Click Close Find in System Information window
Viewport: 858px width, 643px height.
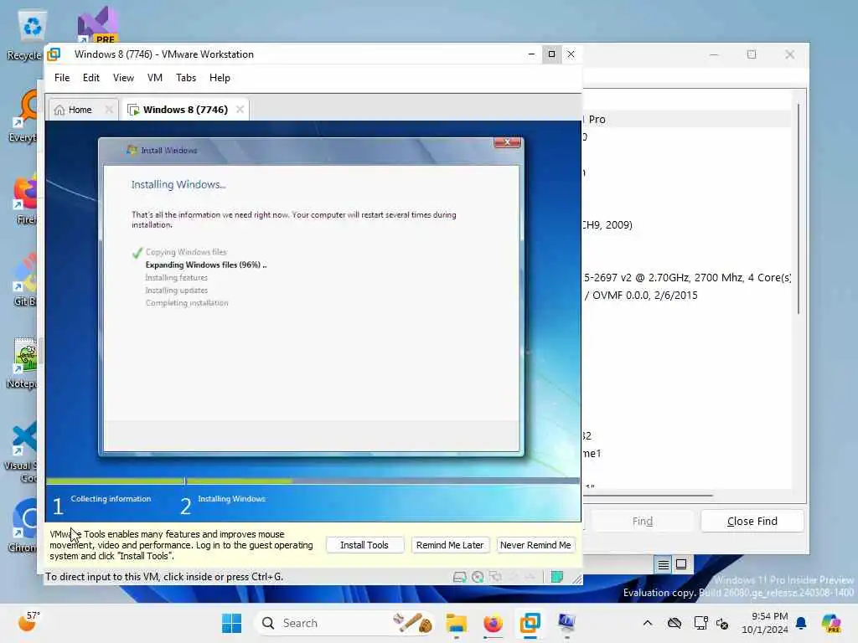pyautogui.click(x=752, y=521)
